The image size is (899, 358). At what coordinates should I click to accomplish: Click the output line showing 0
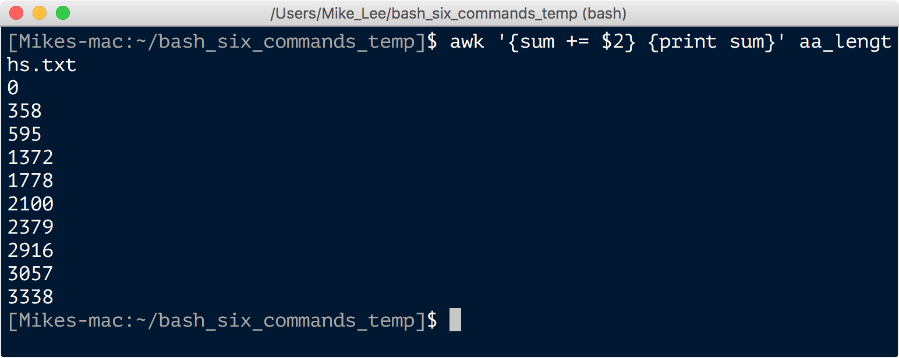[13, 88]
